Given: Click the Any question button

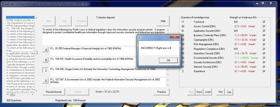Looking at the screenshot, I should pyautogui.click(x=65, y=21).
